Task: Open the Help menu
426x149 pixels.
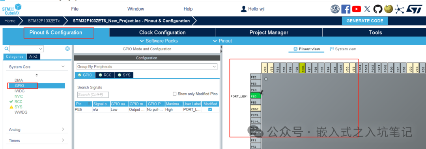Action: click(188, 9)
